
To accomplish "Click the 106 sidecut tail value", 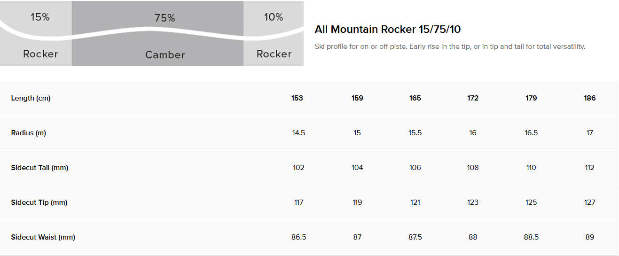I will pos(415,168).
